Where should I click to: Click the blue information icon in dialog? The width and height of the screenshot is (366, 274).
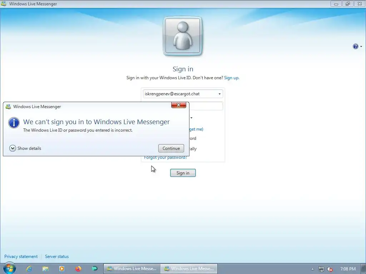click(x=14, y=123)
